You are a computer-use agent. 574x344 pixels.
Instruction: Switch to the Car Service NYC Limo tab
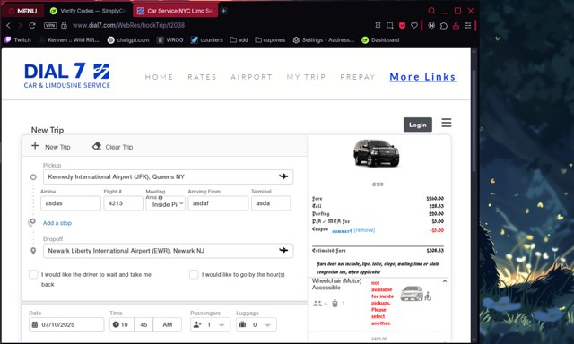pos(175,11)
